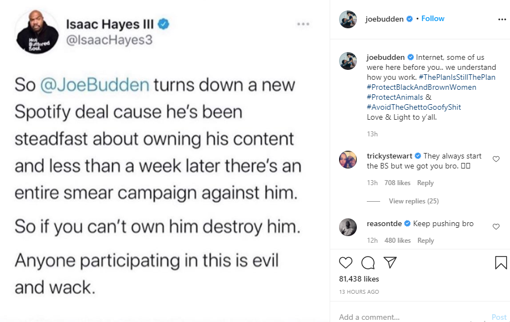Open trickystewart's profile avatar
Image resolution: width=510 pixels, height=322 pixels.
[348, 160]
